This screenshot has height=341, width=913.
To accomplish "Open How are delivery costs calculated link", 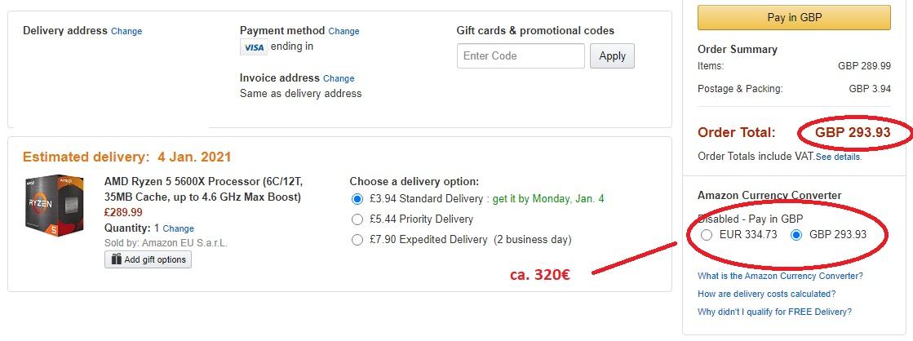I will click(766, 294).
